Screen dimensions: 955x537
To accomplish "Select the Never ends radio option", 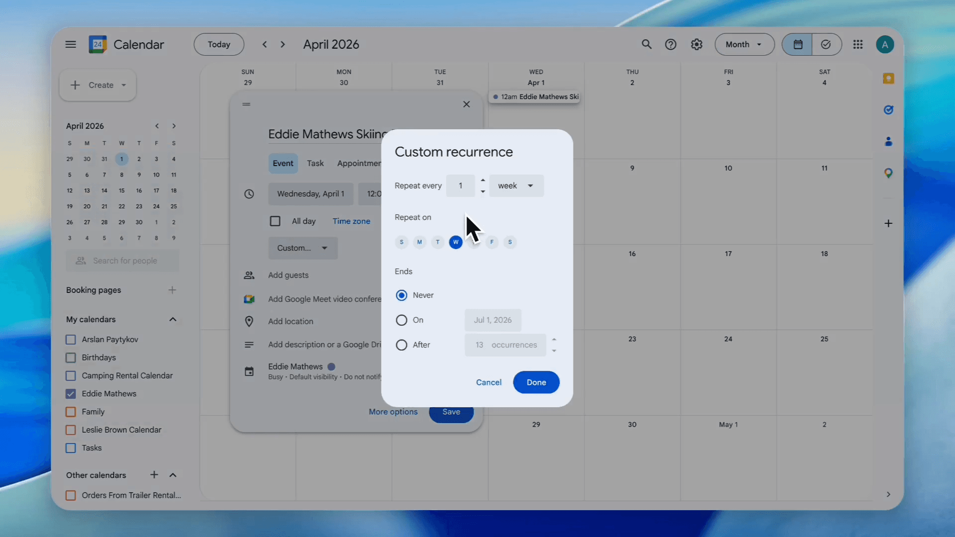I will coord(401,295).
